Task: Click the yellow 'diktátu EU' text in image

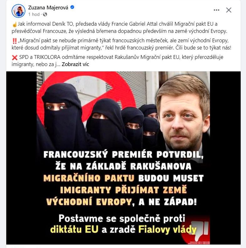Action: pos(74,230)
